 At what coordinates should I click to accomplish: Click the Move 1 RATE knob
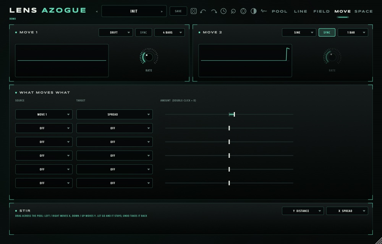(x=149, y=57)
